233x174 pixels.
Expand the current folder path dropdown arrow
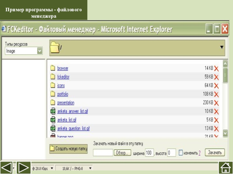pos(222,47)
